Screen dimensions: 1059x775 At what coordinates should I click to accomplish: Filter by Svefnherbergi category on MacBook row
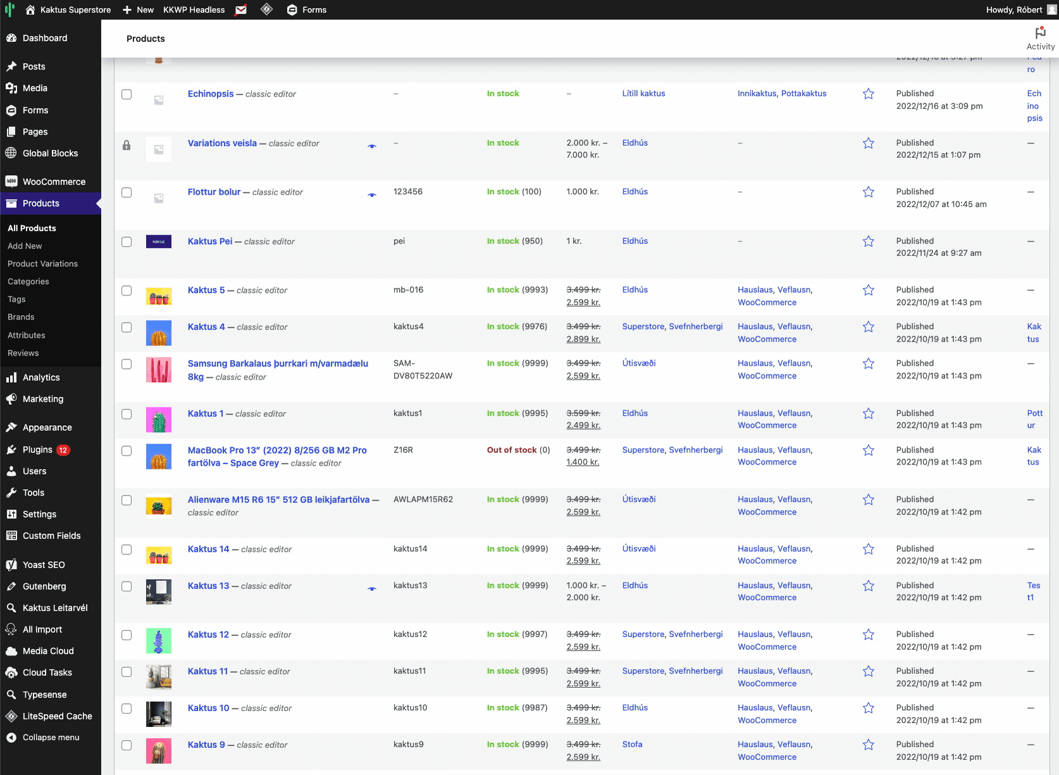[695, 450]
